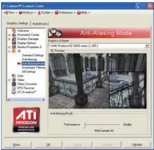Select highlighted Anti-Aliasing Mode tree item
This screenshot has width=154, height=150.
tap(33, 63)
